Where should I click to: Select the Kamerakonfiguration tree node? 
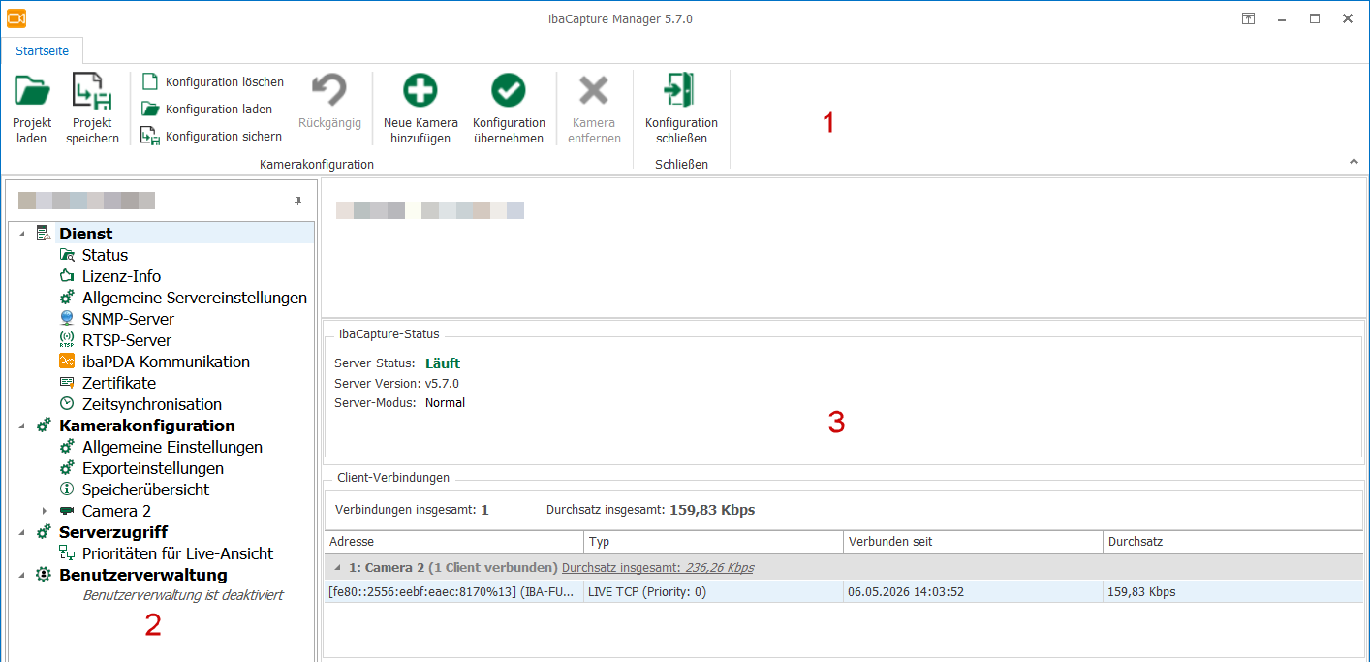click(146, 426)
